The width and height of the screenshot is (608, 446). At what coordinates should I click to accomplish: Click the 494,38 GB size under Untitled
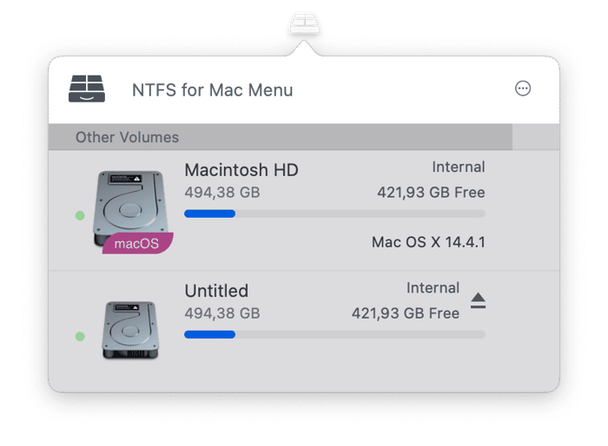pyautogui.click(x=222, y=313)
